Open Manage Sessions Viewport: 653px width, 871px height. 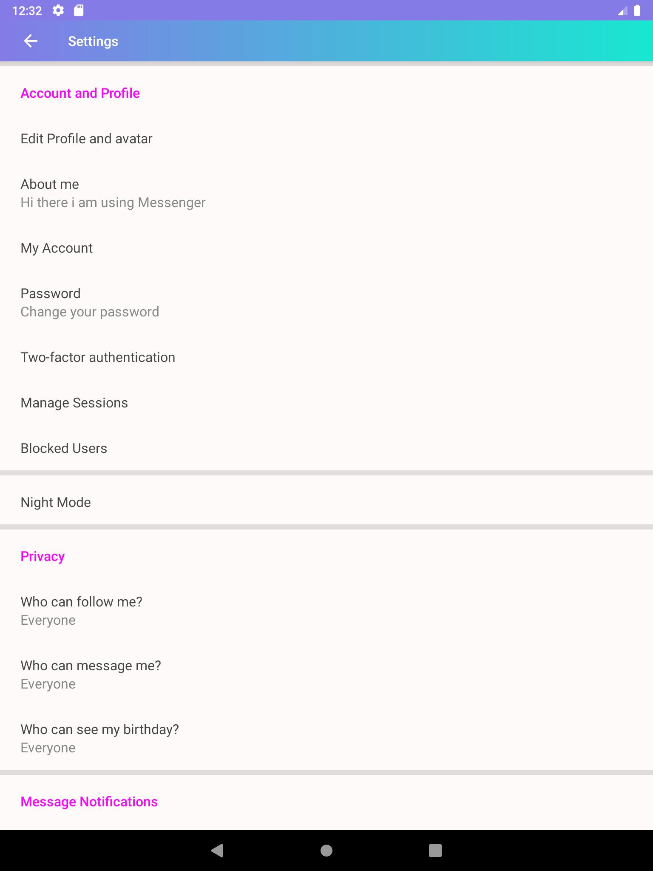[x=74, y=403]
